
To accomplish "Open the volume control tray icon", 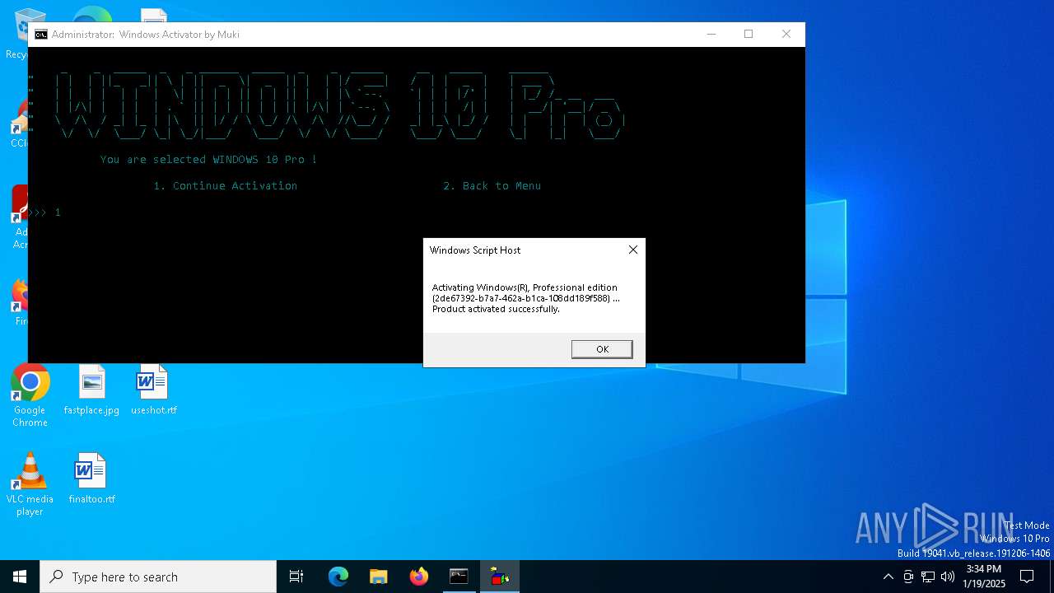I will pyautogui.click(x=948, y=577).
